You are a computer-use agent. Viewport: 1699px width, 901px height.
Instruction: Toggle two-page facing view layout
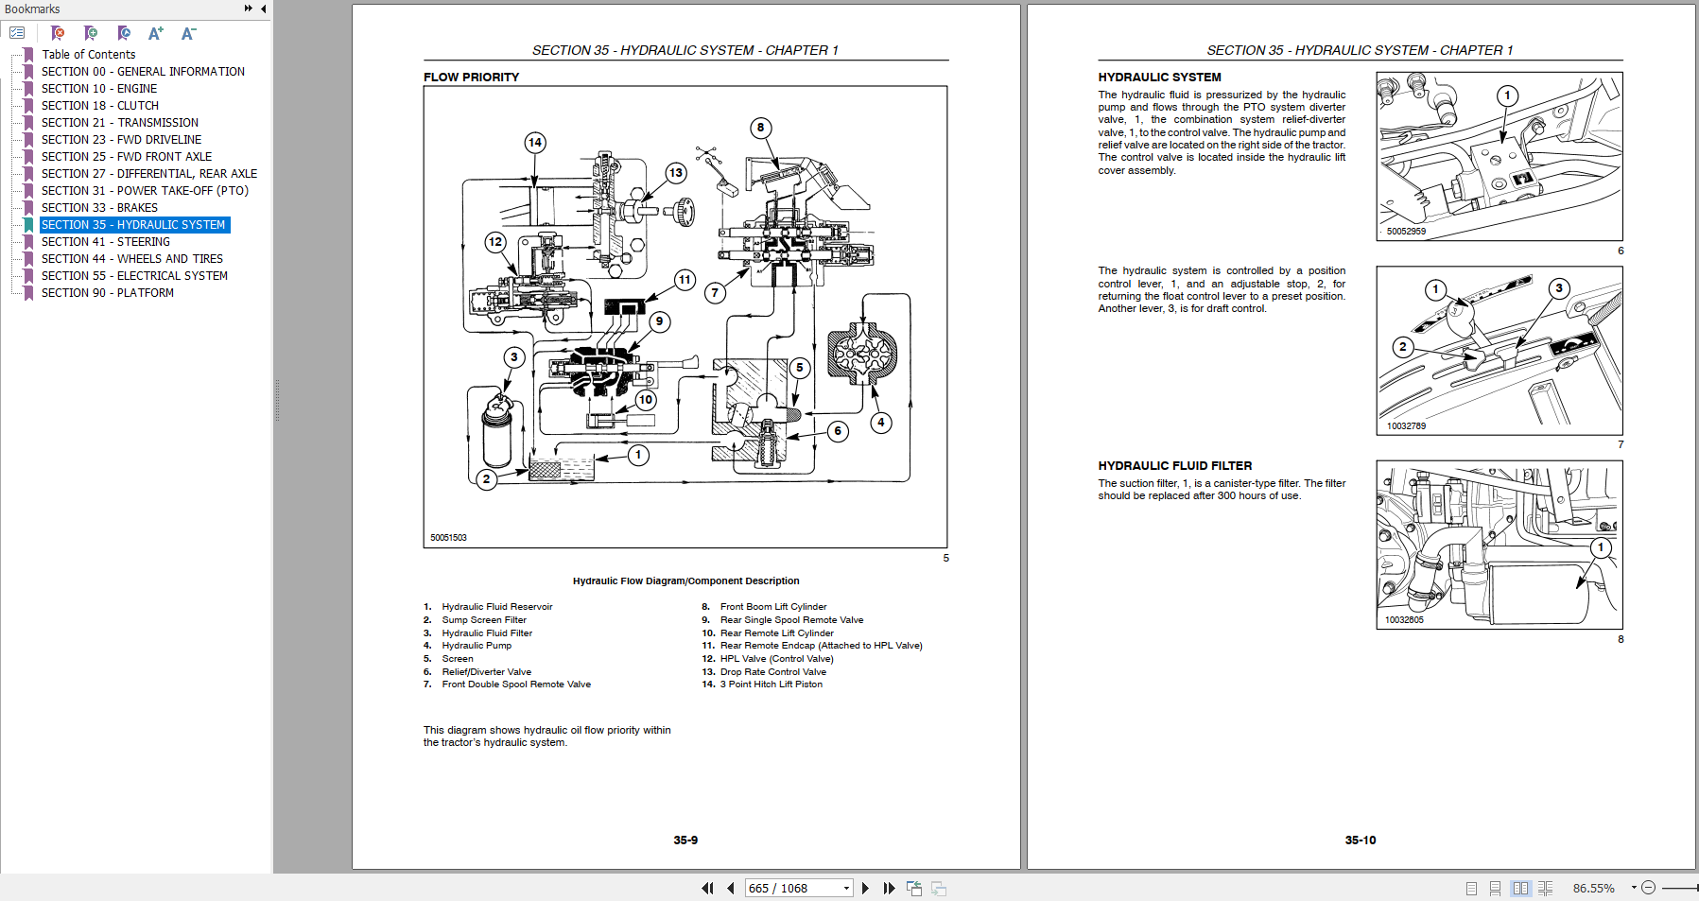(1520, 888)
